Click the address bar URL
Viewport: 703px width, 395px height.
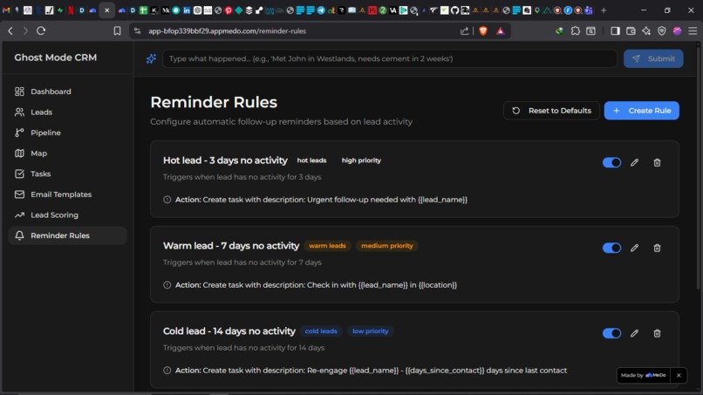coord(228,31)
